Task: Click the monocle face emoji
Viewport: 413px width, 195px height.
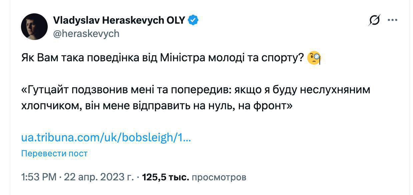Action: click(x=314, y=58)
